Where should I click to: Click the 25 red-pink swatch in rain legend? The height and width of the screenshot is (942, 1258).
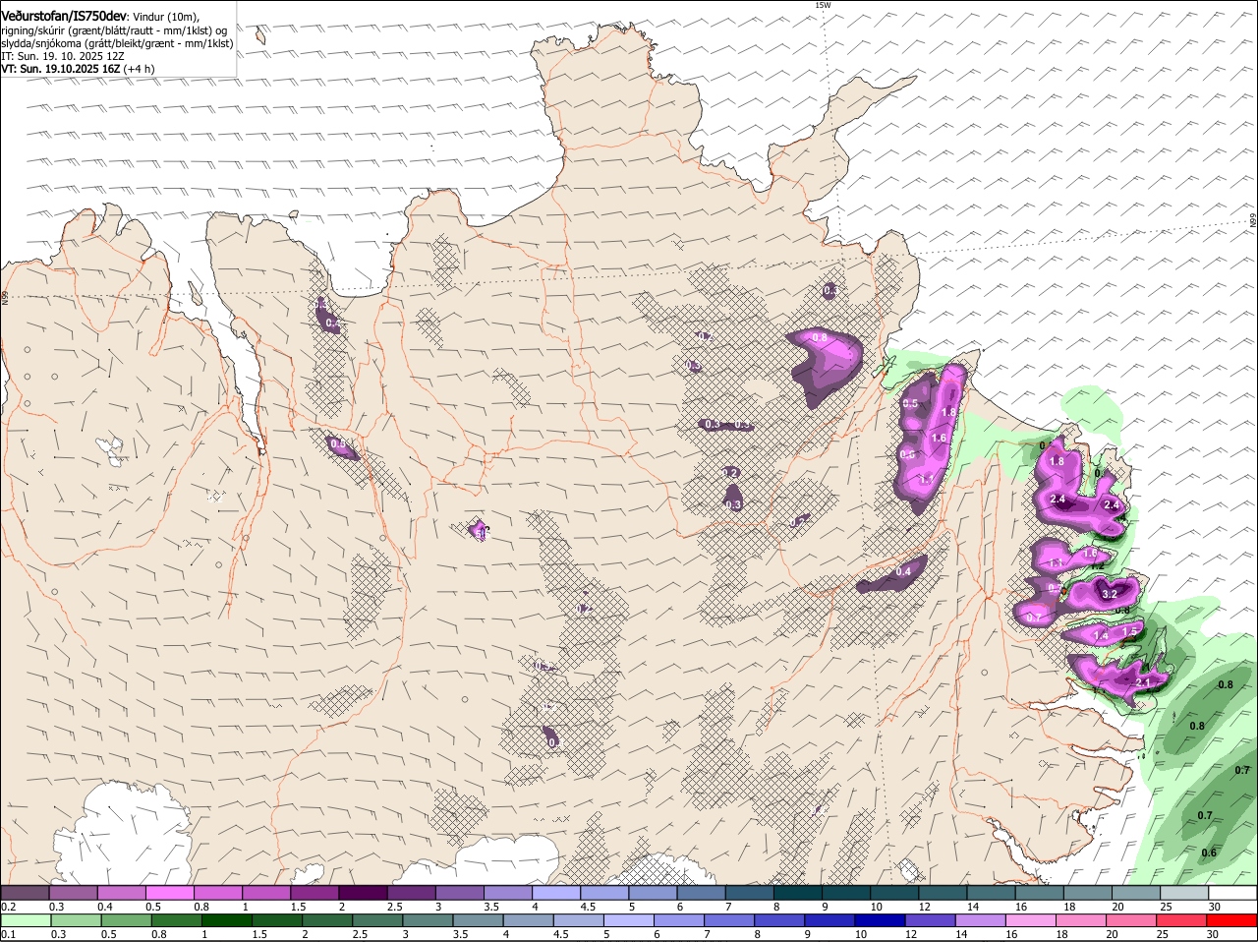[1181, 920]
